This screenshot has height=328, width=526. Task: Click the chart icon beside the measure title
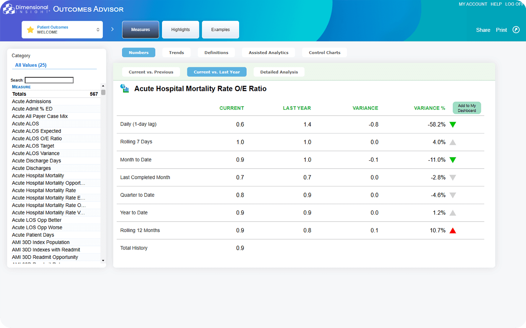coord(125,88)
